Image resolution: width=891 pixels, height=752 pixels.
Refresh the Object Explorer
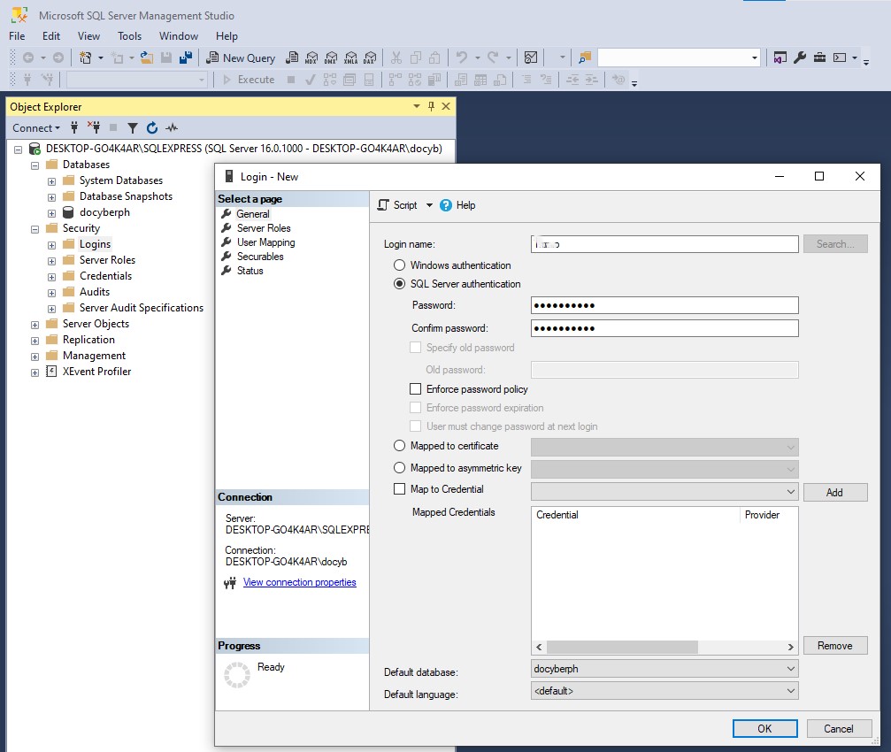[x=151, y=127]
